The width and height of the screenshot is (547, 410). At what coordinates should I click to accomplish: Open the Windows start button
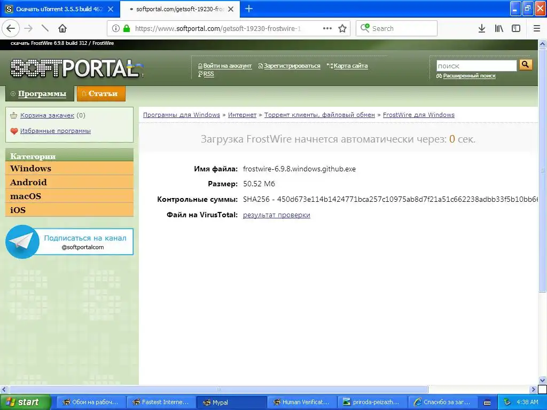[x=26, y=402]
